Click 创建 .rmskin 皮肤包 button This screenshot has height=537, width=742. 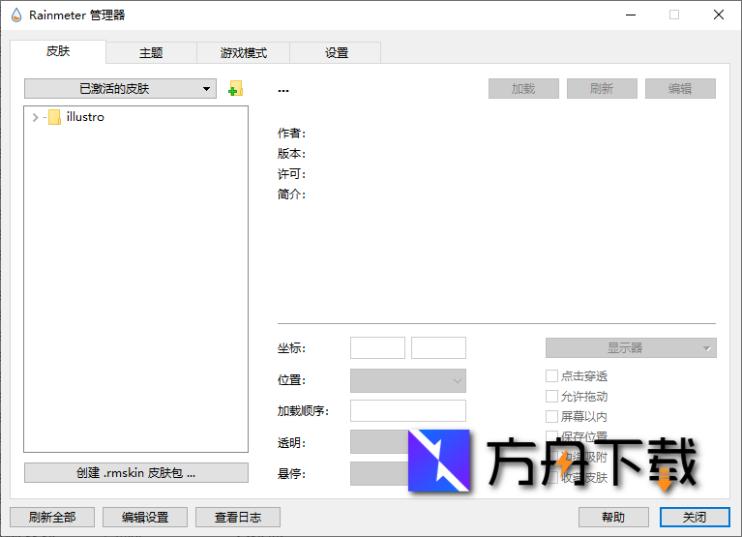point(136,472)
